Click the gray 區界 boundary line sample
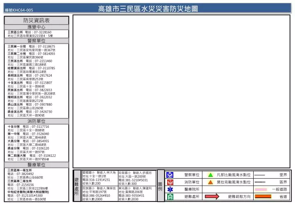This screenshot has width=295, height=204. pyautogui.click(x=260, y=182)
